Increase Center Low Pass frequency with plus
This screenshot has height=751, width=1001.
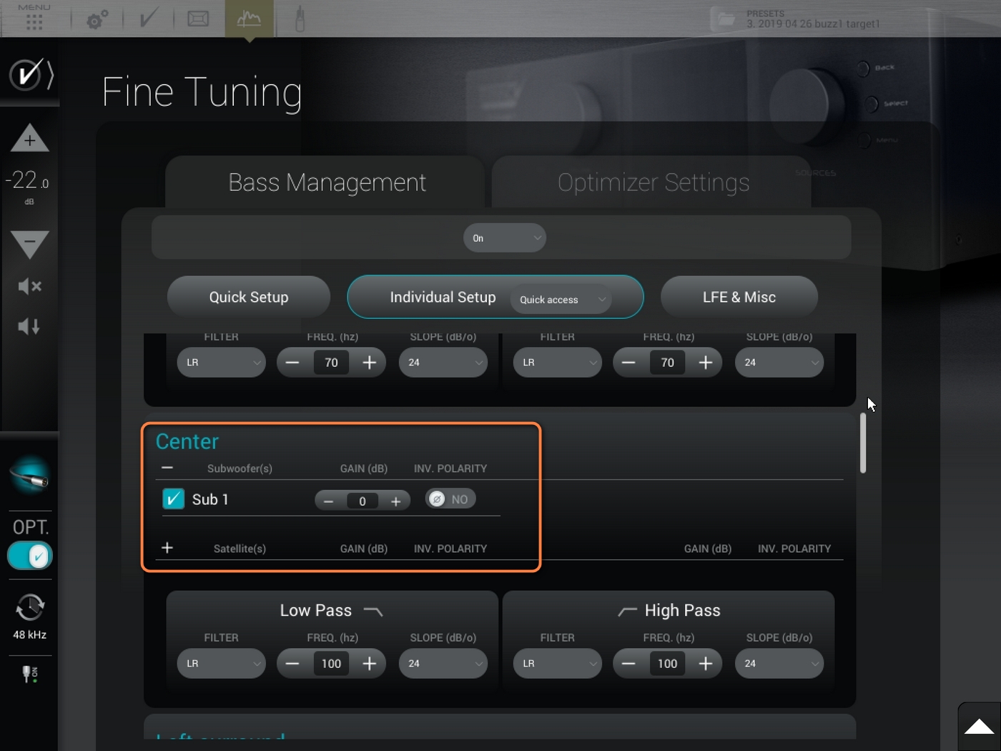pos(369,664)
